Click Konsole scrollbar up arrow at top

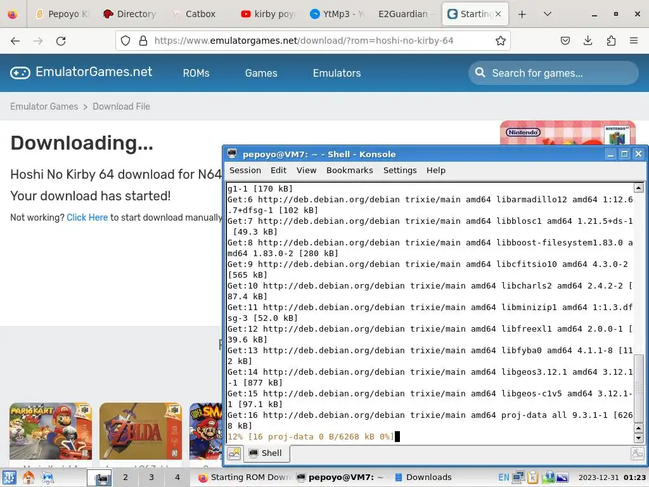[639, 188]
